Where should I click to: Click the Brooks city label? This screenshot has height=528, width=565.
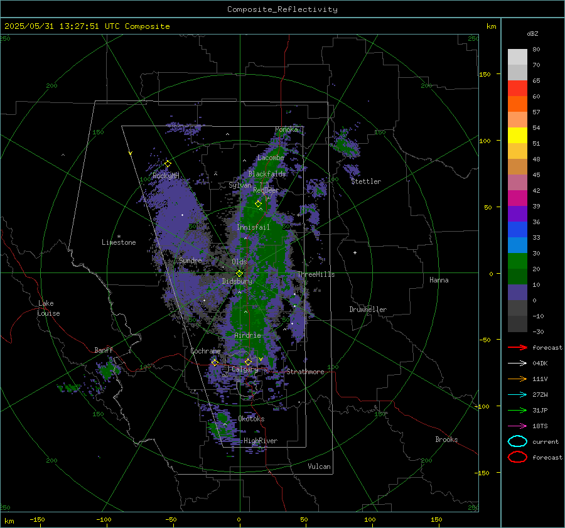click(x=446, y=439)
